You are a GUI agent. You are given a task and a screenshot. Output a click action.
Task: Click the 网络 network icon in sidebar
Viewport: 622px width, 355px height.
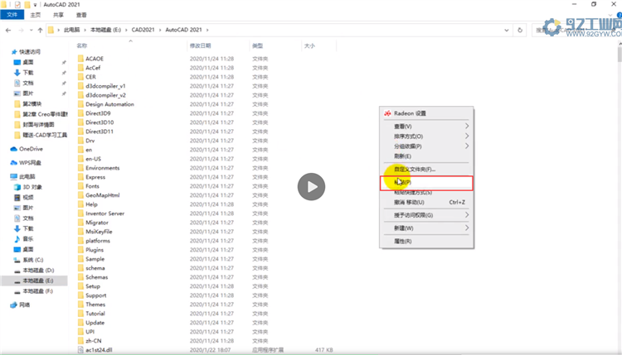pyautogui.click(x=14, y=305)
